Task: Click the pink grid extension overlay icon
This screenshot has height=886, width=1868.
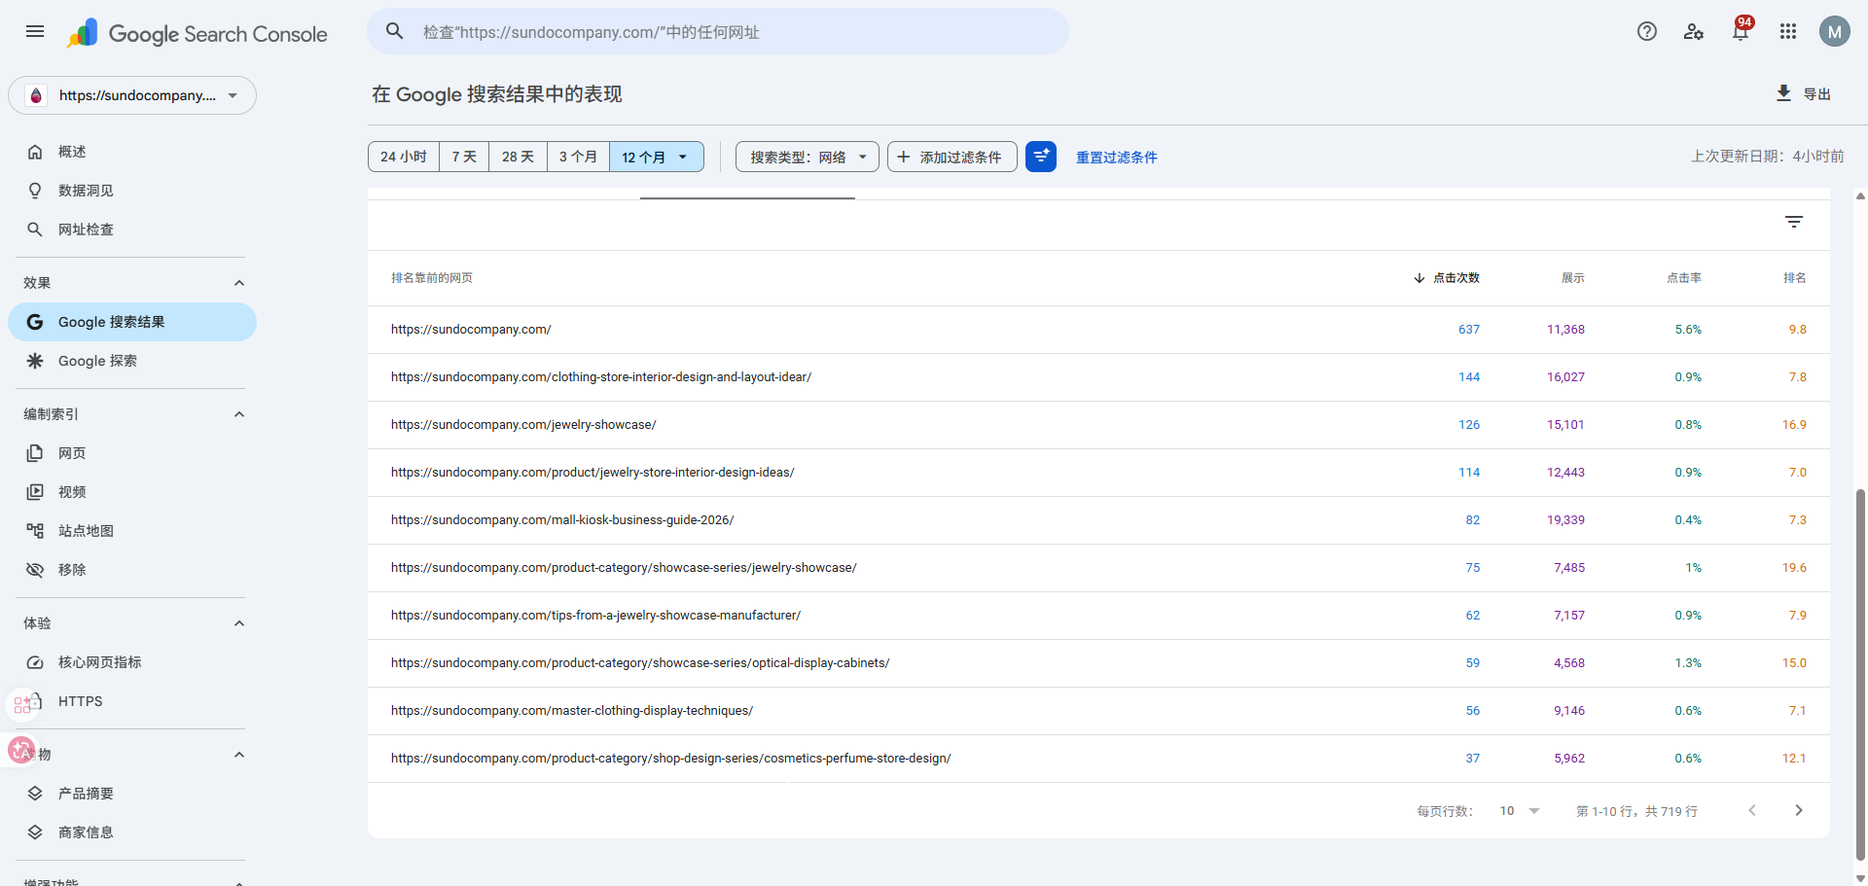Action: pyautogui.click(x=23, y=704)
